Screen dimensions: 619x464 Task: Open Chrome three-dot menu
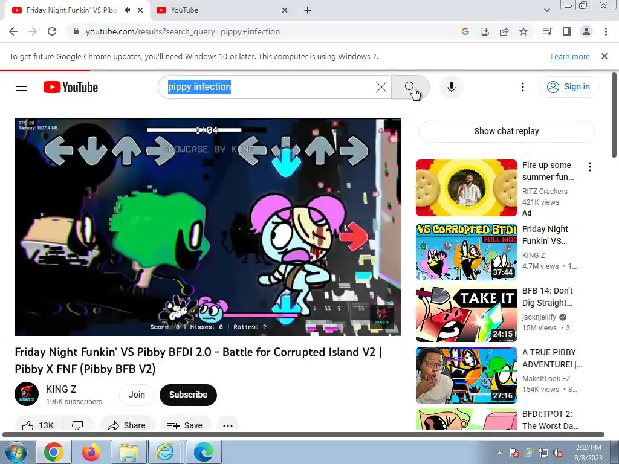(x=606, y=31)
